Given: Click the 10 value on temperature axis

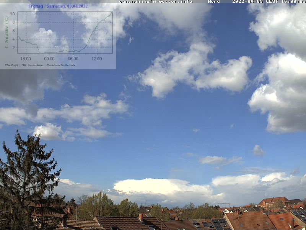Looking at the screenshot, I should coord(12,14).
